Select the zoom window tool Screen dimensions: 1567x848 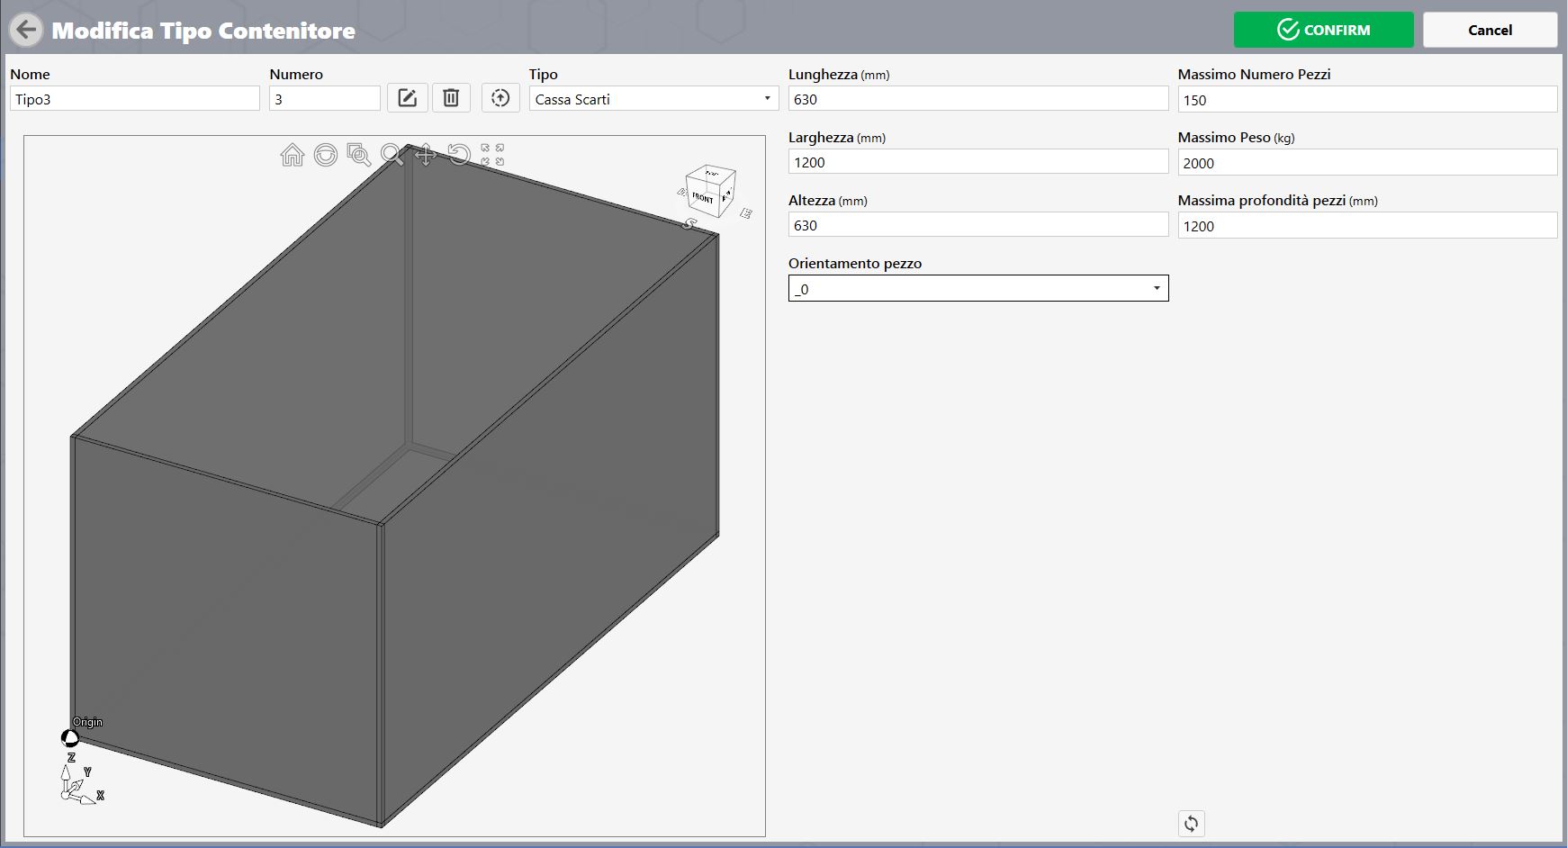359,155
